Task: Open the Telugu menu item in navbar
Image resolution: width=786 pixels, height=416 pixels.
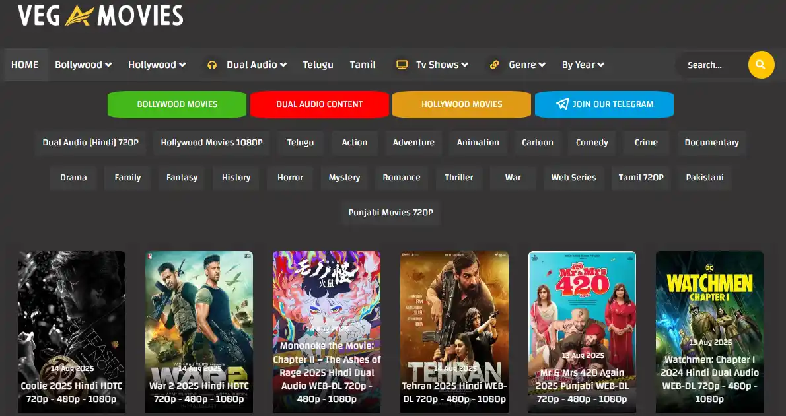Action: pyautogui.click(x=318, y=65)
